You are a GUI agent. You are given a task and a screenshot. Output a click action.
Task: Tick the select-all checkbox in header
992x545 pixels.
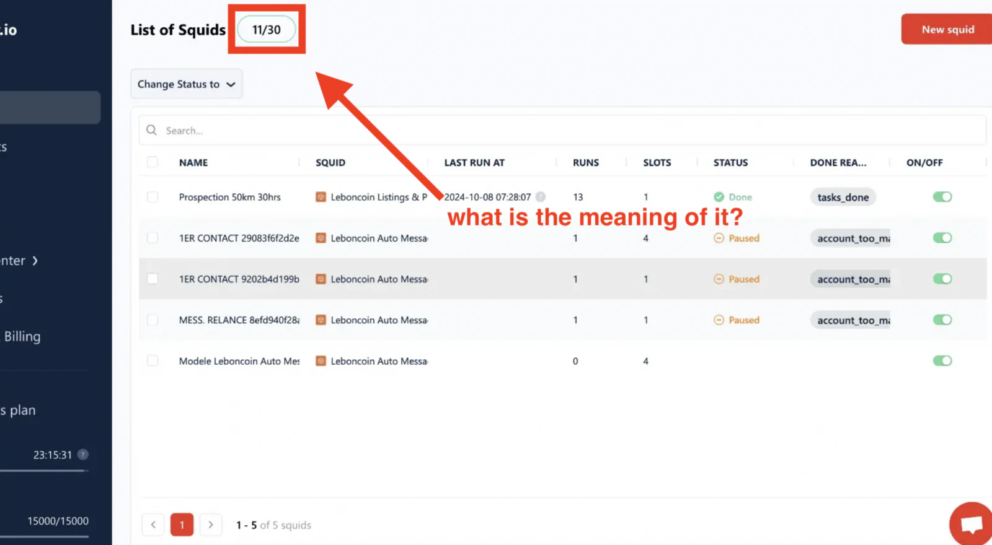click(x=153, y=162)
